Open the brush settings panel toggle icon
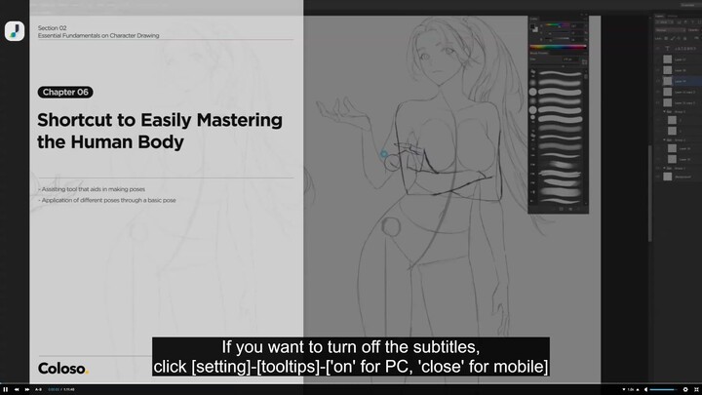This screenshot has height=395, width=702. [x=584, y=61]
